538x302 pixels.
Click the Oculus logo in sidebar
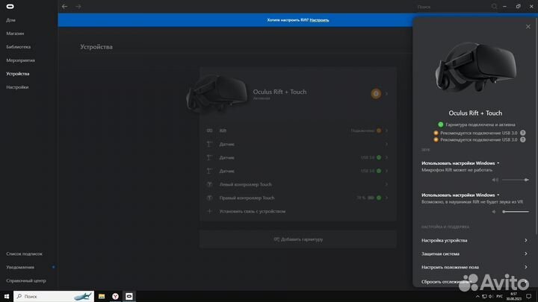10,6
